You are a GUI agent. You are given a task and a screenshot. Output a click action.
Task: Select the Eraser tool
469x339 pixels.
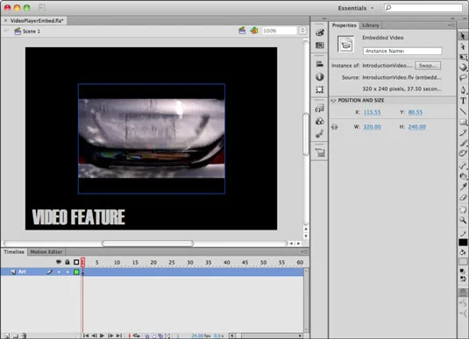tap(463, 197)
